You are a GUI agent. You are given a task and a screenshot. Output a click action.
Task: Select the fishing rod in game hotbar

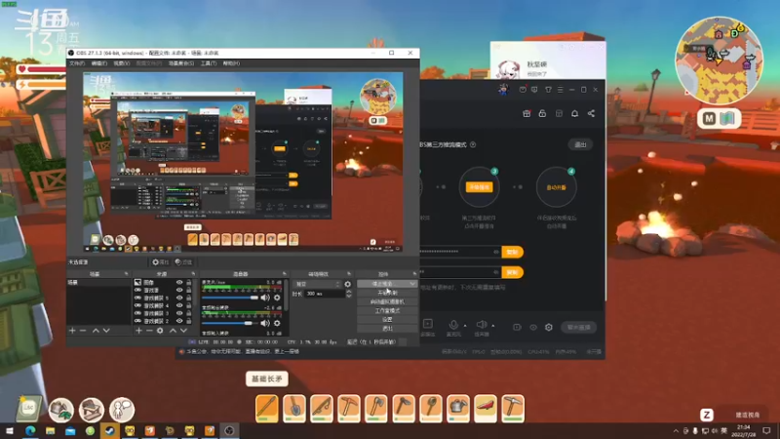click(322, 409)
